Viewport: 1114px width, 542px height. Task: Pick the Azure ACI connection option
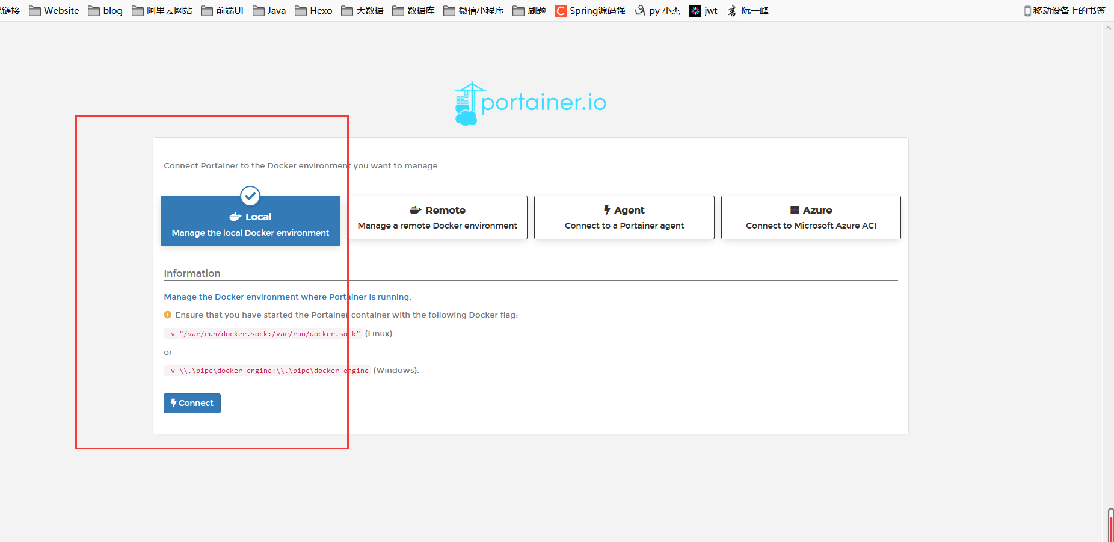(811, 217)
